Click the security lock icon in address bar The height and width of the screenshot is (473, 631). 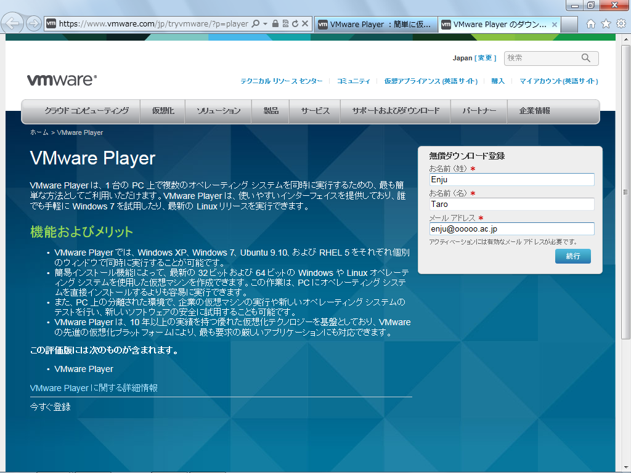275,24
